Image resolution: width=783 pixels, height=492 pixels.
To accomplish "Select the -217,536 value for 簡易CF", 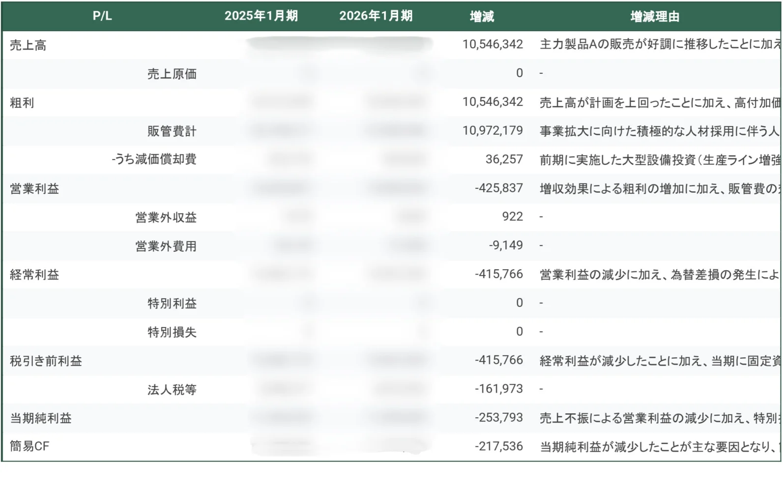I will (499, 446).
